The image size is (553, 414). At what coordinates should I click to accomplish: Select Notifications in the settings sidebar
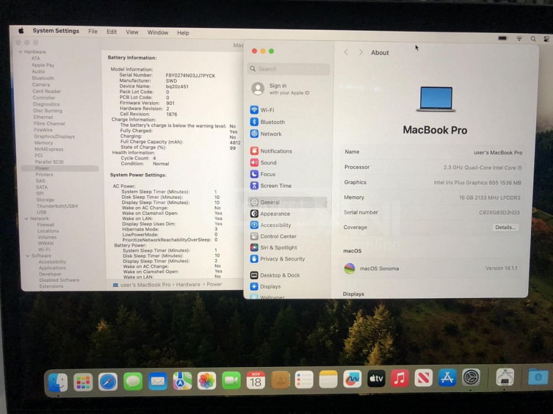click(275, 151)
